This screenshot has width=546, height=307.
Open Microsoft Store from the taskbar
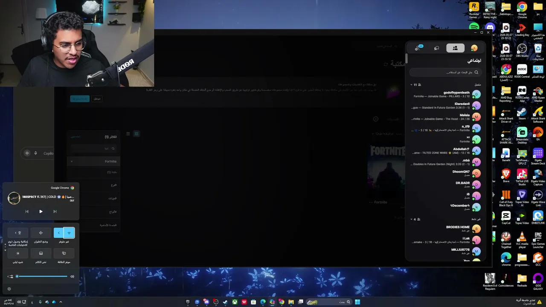click(253, 302)
